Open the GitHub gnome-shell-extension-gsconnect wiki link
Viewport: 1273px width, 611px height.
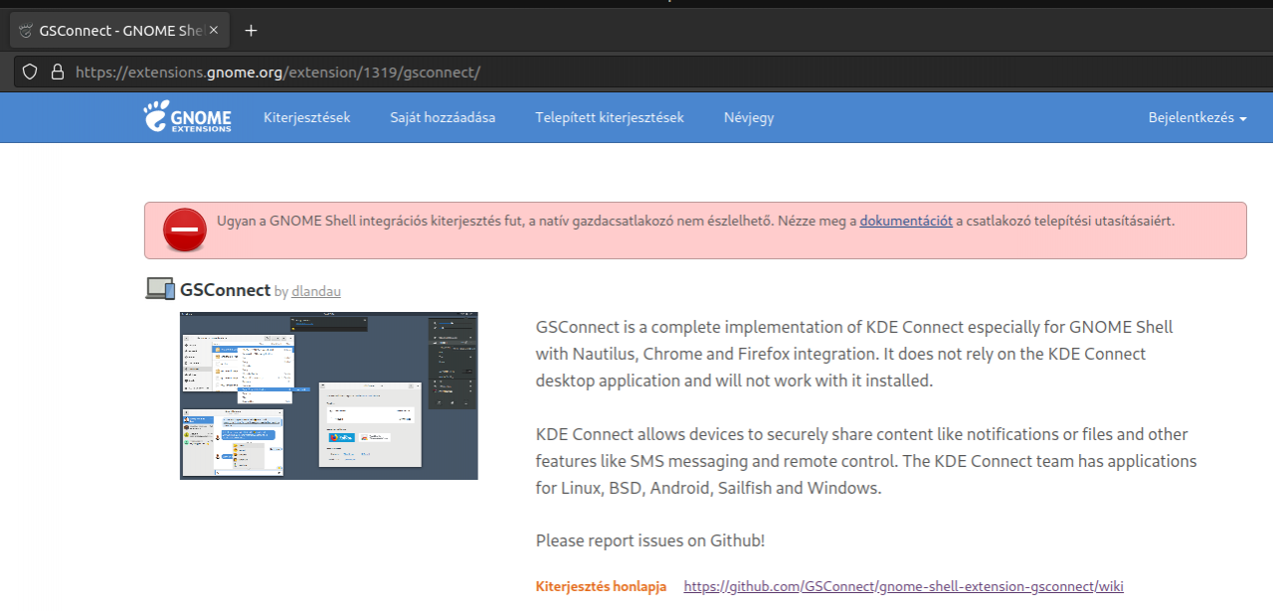[904, 586]
